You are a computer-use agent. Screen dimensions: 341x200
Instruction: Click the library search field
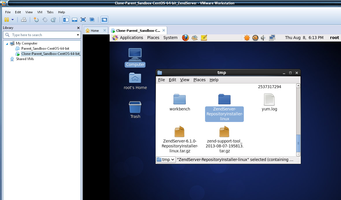click(42, 35)
